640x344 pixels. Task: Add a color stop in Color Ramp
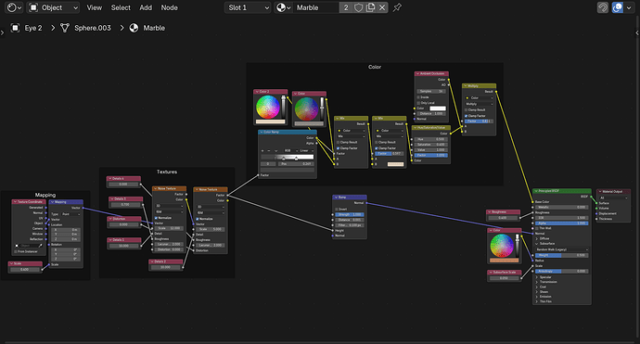262,150
